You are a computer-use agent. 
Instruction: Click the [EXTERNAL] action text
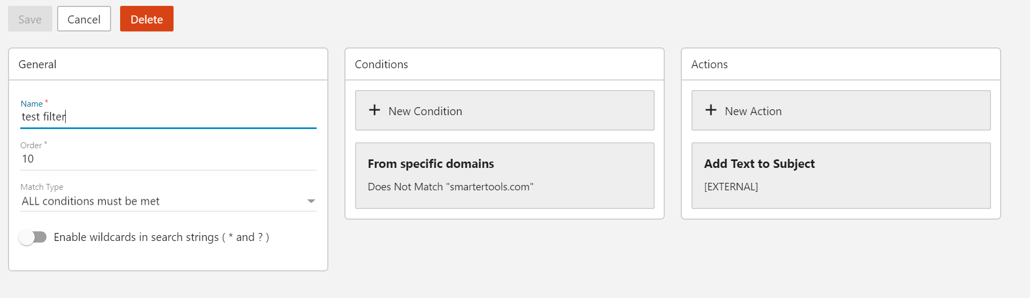click(731, 187)
